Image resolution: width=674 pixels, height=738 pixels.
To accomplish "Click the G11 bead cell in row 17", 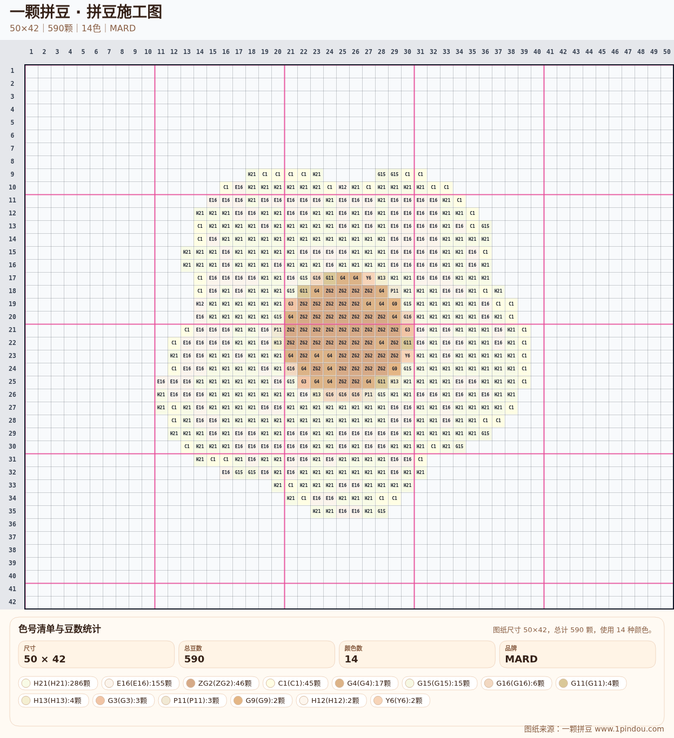I will 330,278.
